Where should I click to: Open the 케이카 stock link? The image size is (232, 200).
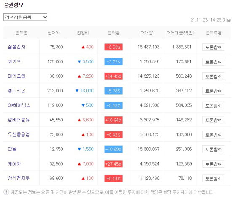pos(14,163)
